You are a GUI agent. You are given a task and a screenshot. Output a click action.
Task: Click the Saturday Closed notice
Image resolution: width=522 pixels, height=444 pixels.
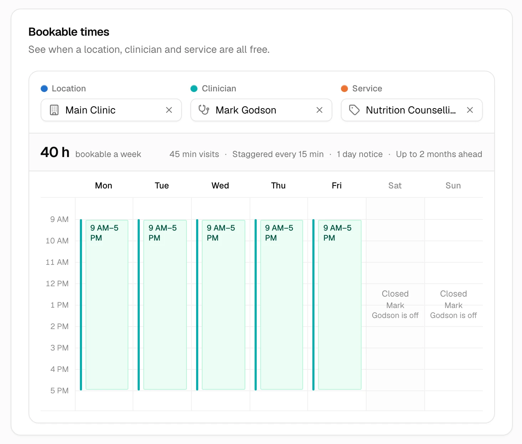pos(395,304)
